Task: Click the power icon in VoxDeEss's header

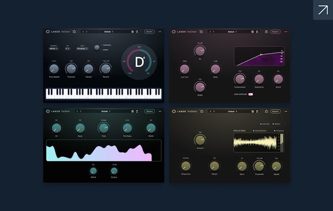Action: pyautogui.click(x=202, y=111)
